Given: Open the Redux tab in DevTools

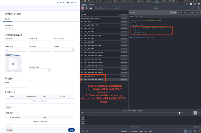Looking at the screenshot, I should click(157, 1).
